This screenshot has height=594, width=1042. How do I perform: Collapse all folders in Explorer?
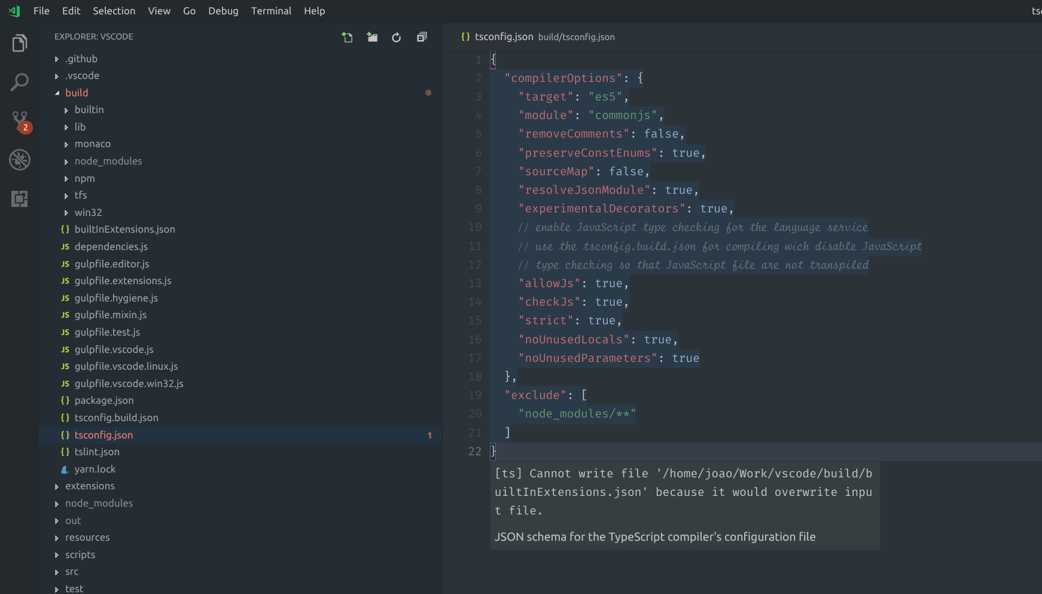click(422, 37)
